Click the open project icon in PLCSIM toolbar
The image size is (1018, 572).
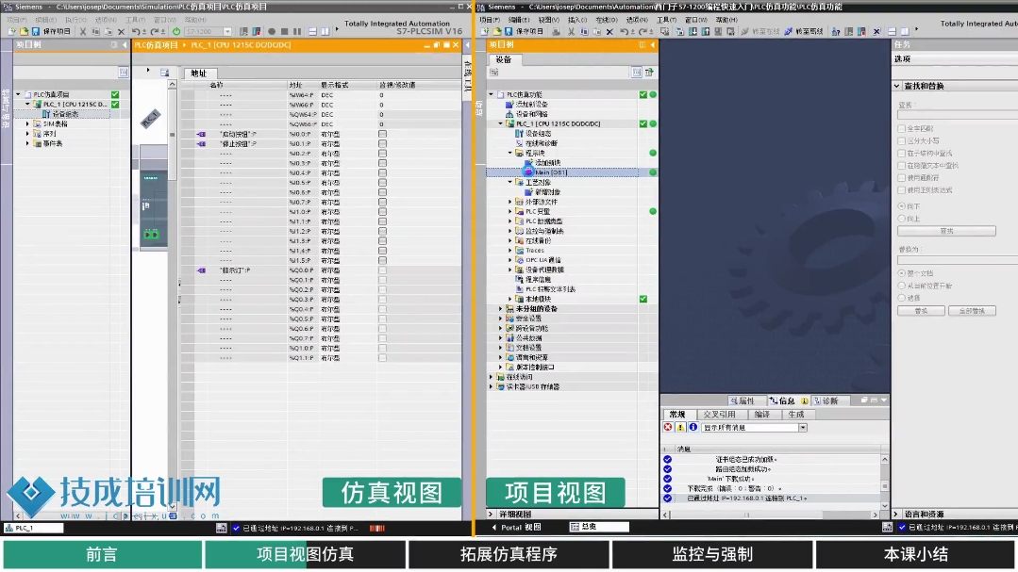pos(24,31)
